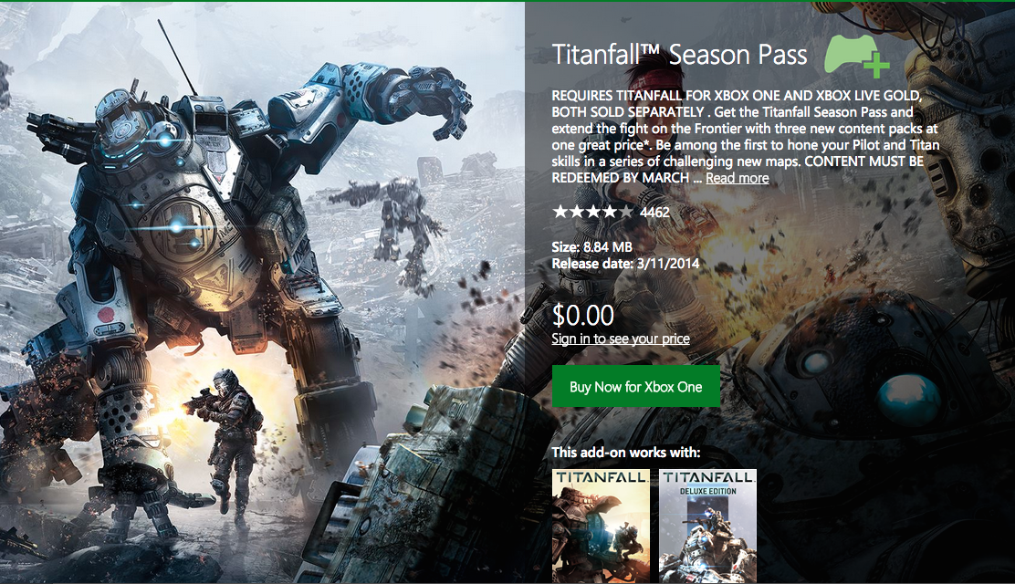Click the 4462 ratings count
The width and height of the screenshot is (1015, 584).
[654, 212]
